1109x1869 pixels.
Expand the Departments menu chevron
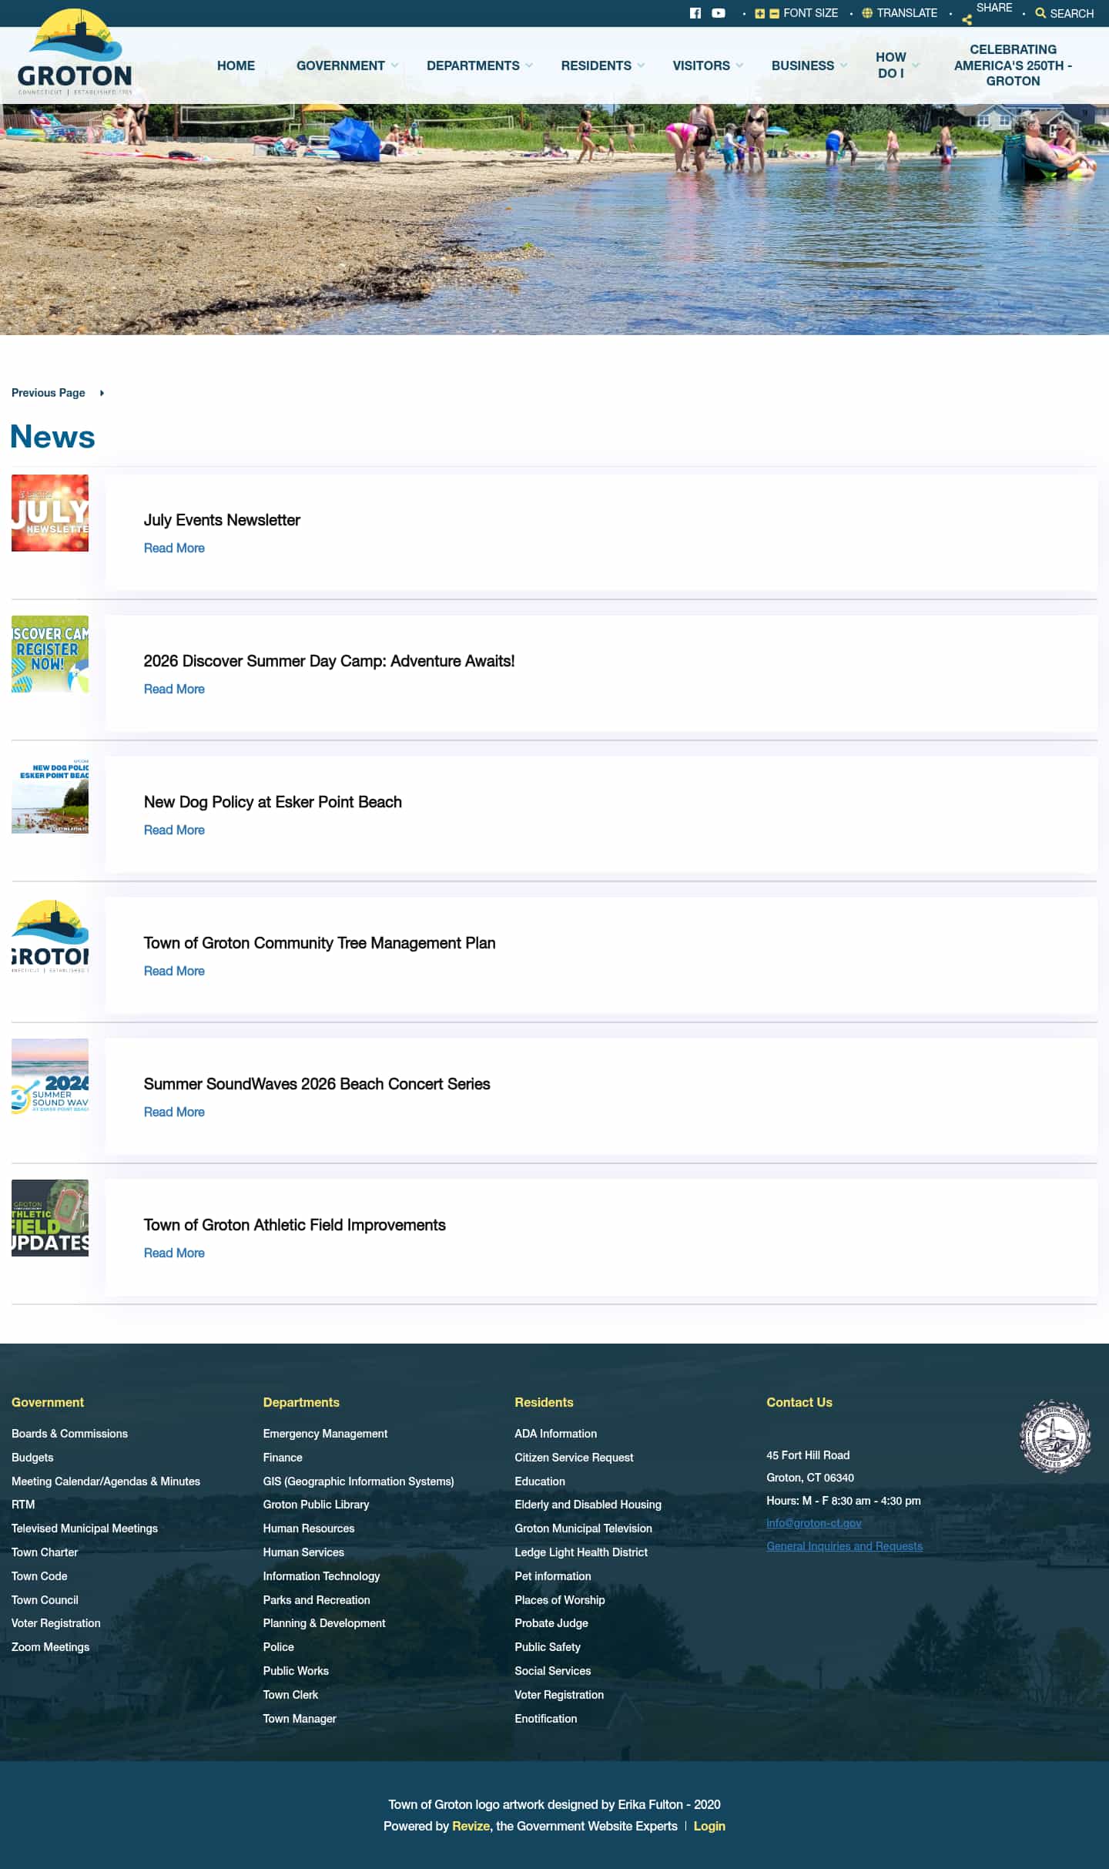coord(529,65)
